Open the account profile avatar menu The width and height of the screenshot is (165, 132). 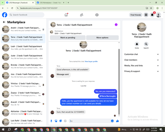click(x=158, y=15)
